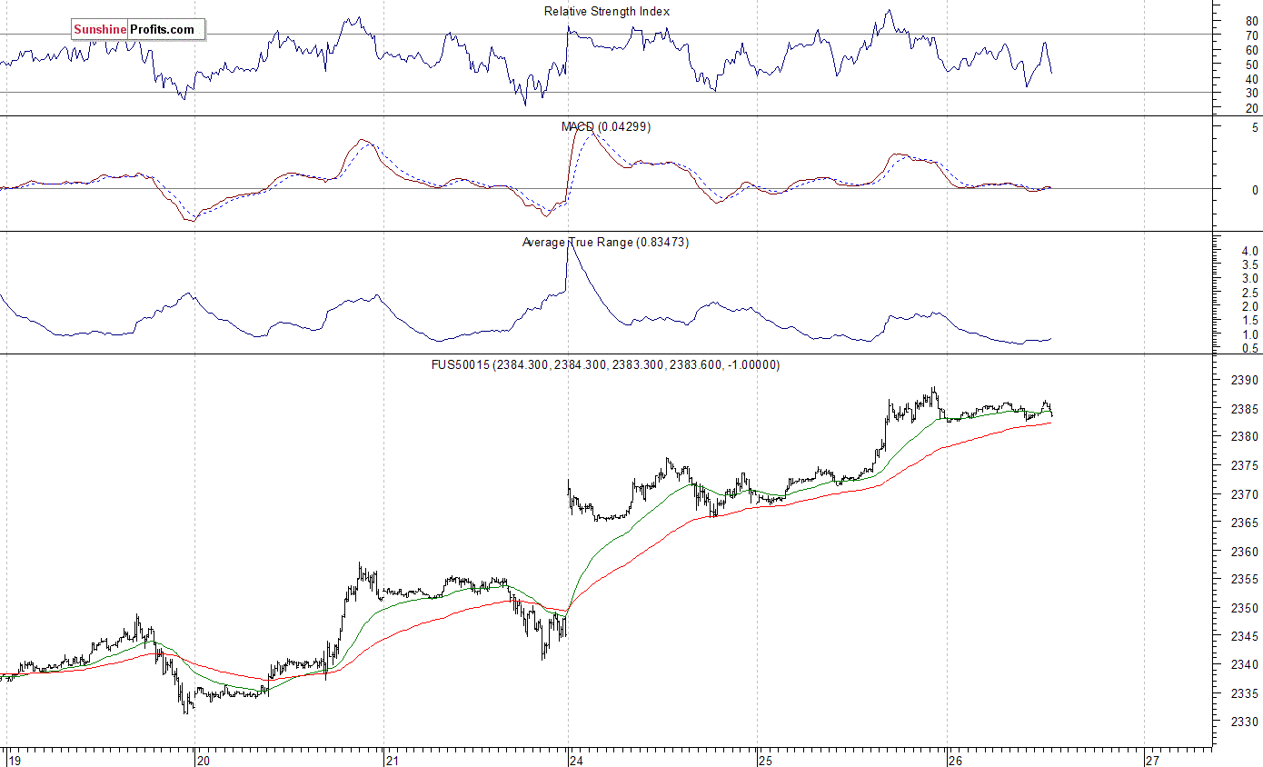Select the date label 27 on the axis

(x=1153, y=760)
